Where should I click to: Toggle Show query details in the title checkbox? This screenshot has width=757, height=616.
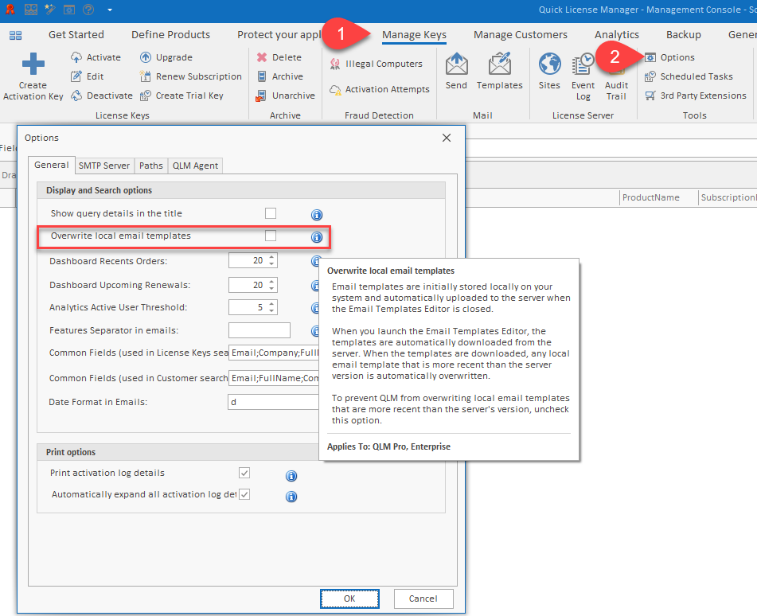coord(271,213)
